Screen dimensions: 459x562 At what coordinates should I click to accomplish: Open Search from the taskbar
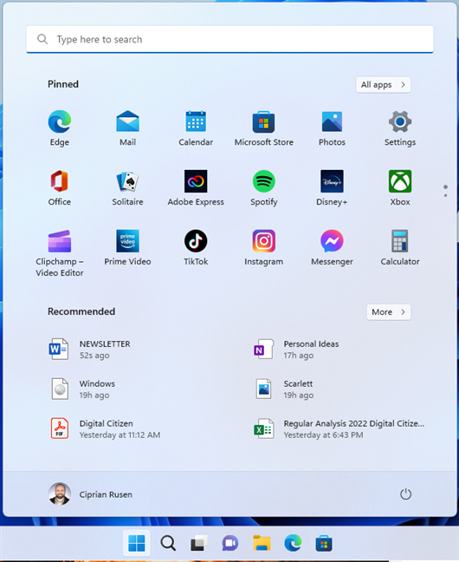coord(168,544)
